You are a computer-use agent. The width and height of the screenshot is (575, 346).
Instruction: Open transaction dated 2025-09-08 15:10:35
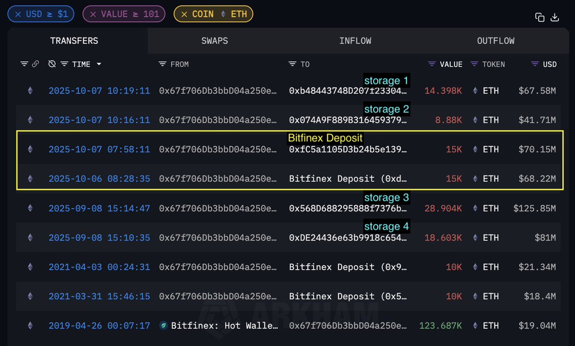pos(99,238)
